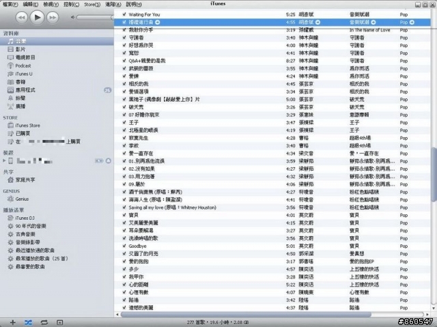This screenshot has height=327, width=437.
Task: Toggle the artwork viewer button
Action: click(59, 322)
